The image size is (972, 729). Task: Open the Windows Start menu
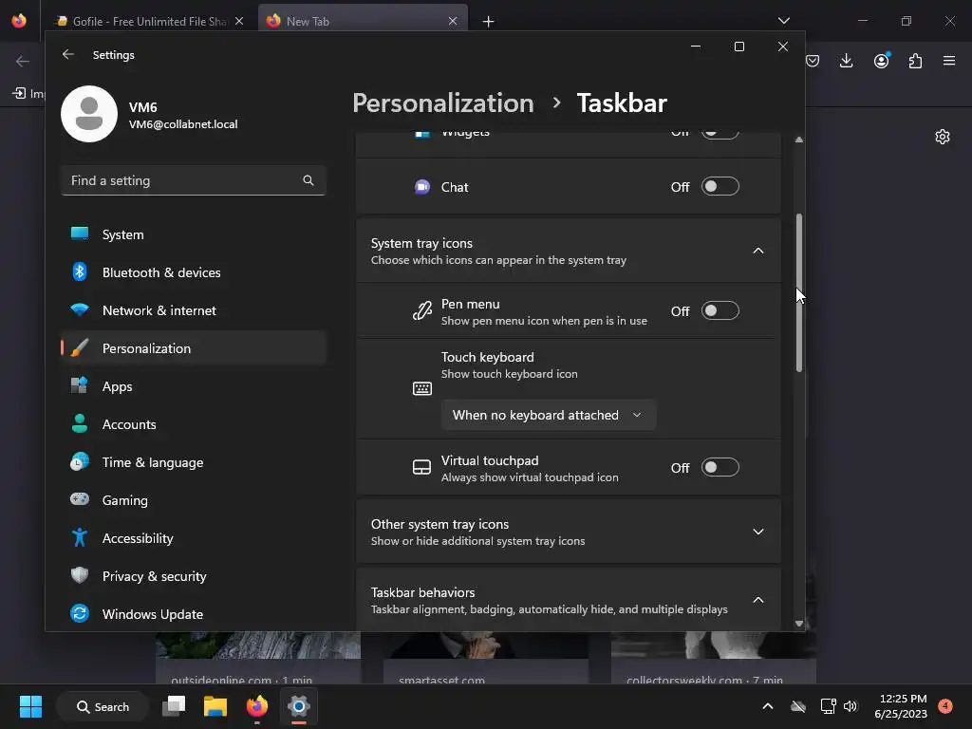click(x=30, y=706)
